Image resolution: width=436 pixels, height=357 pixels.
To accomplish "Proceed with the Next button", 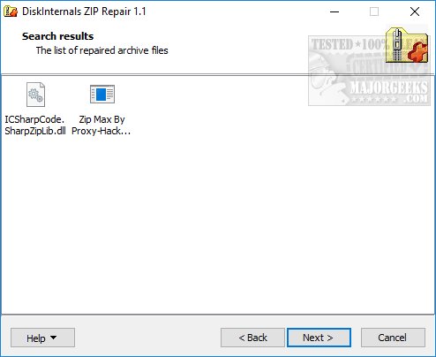I will point(319,338).
